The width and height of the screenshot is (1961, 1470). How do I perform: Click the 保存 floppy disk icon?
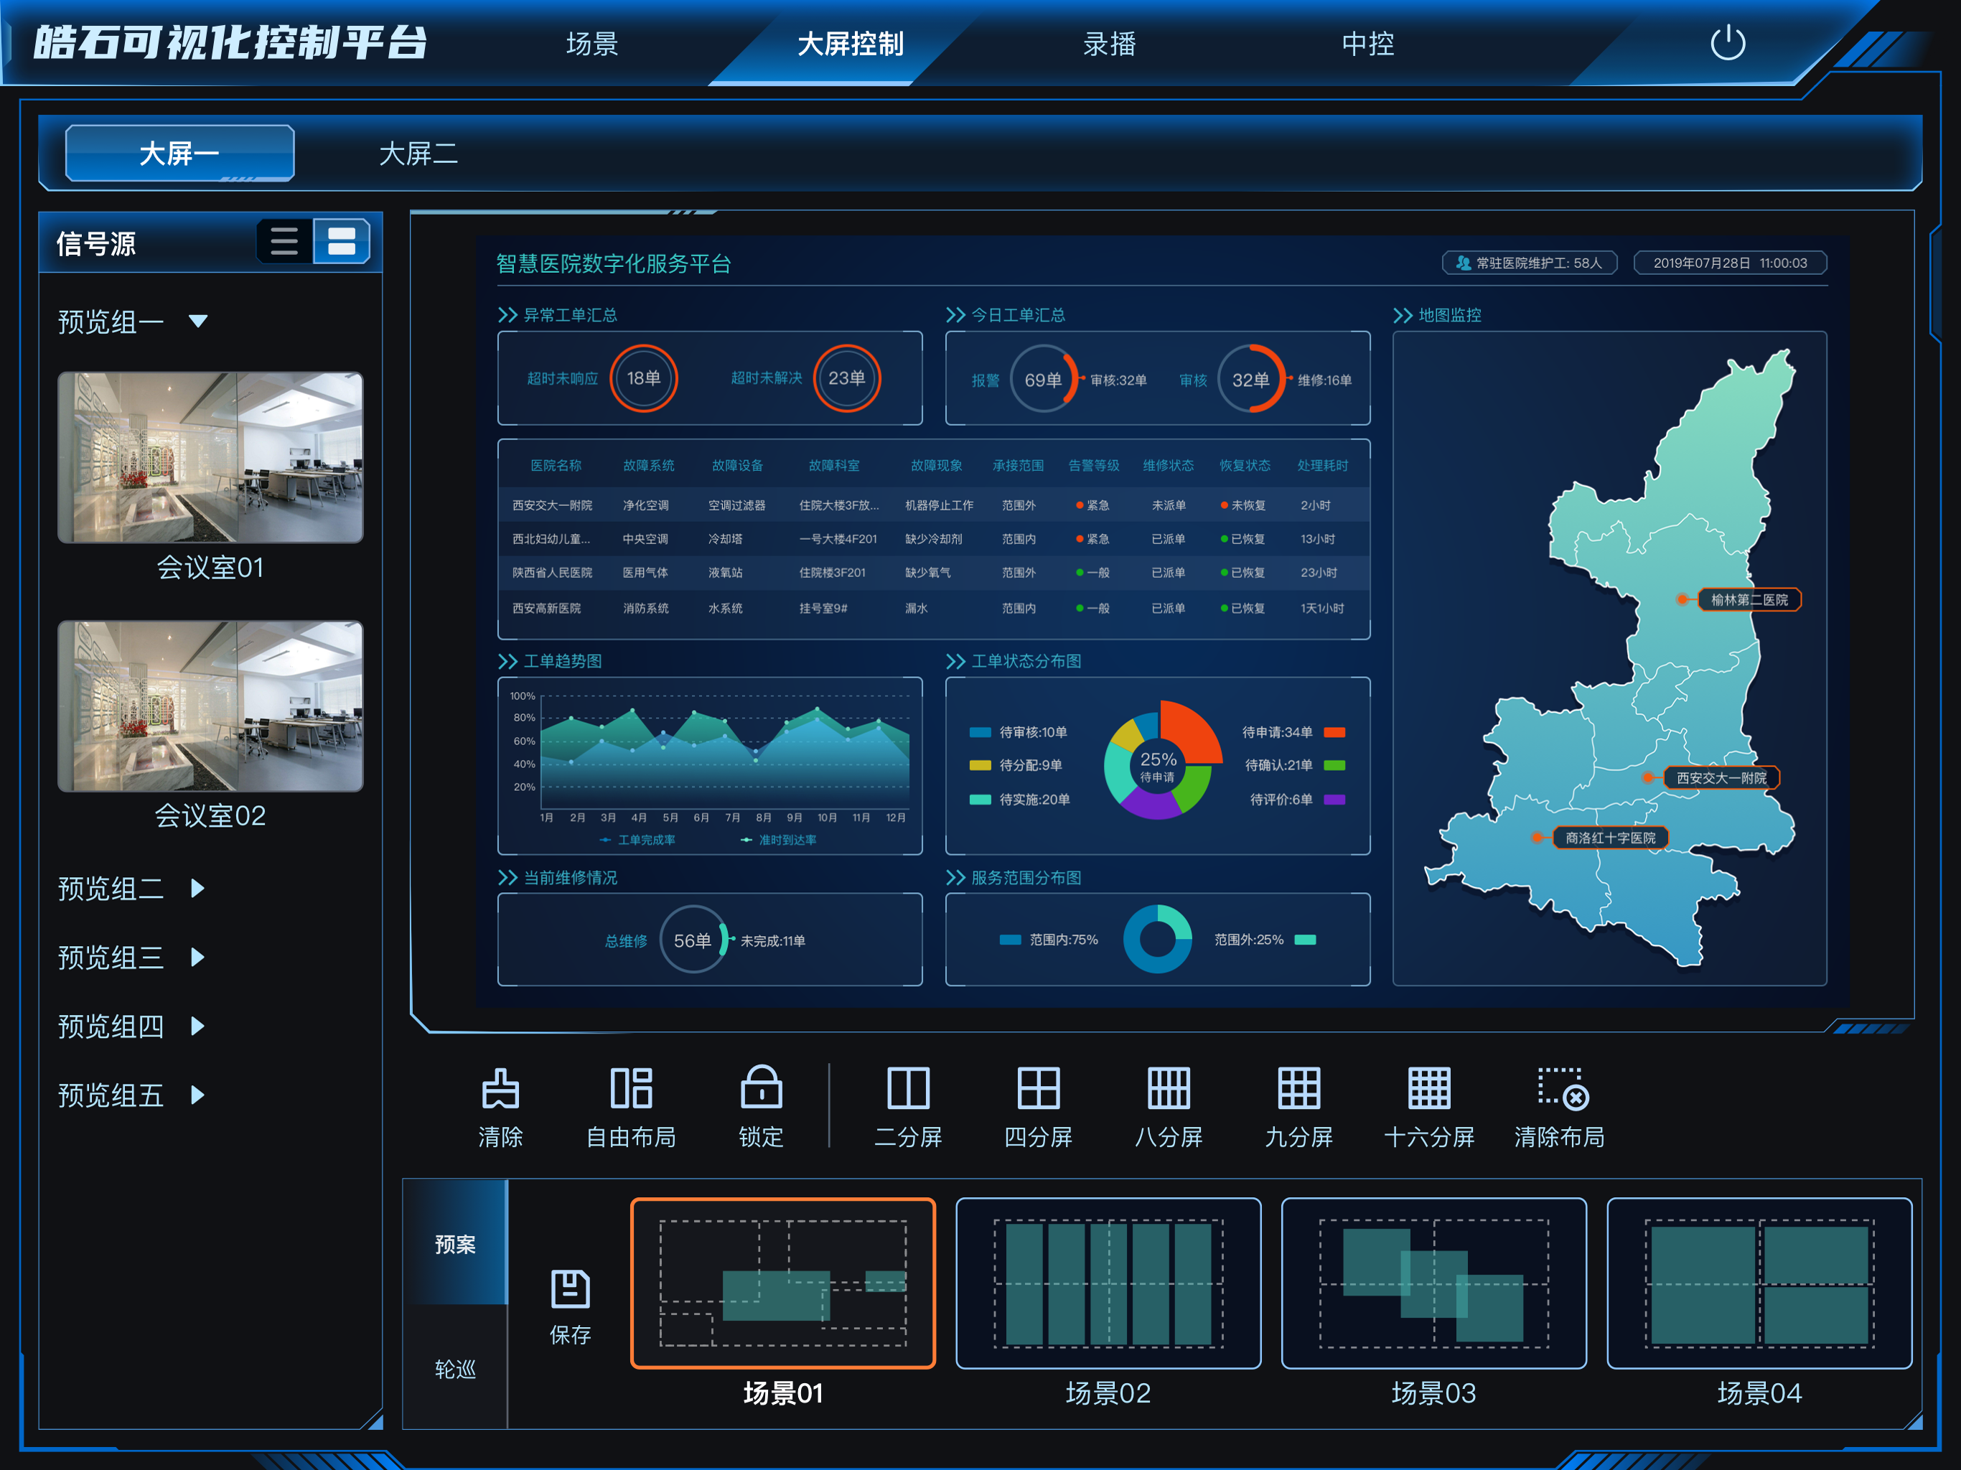tap(570, 1288)
